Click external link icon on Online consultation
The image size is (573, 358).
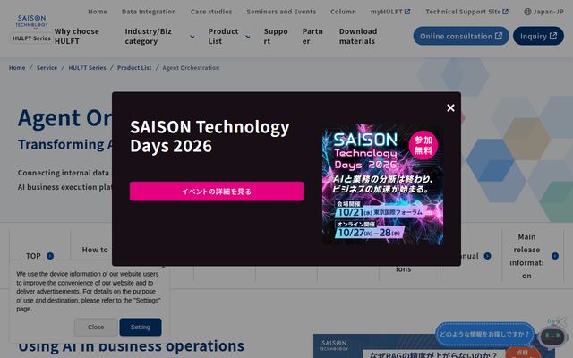tap(499, 36)
